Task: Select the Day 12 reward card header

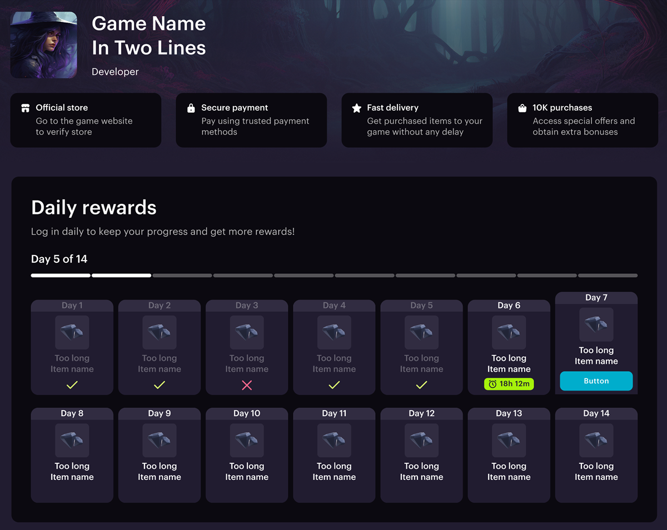Action: coord(421,414)
